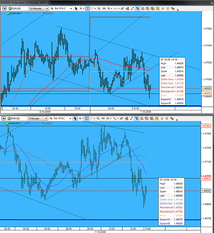Click the diagonal scale arrow icon in 15 Minutes toolbar
This screenshot has width=214, height=233.
click(x=133, y=9)
